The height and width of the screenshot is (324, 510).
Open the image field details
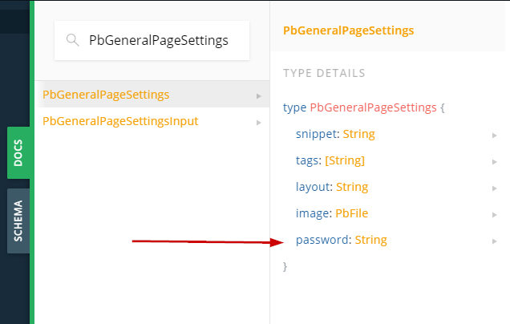click(312, 213)
